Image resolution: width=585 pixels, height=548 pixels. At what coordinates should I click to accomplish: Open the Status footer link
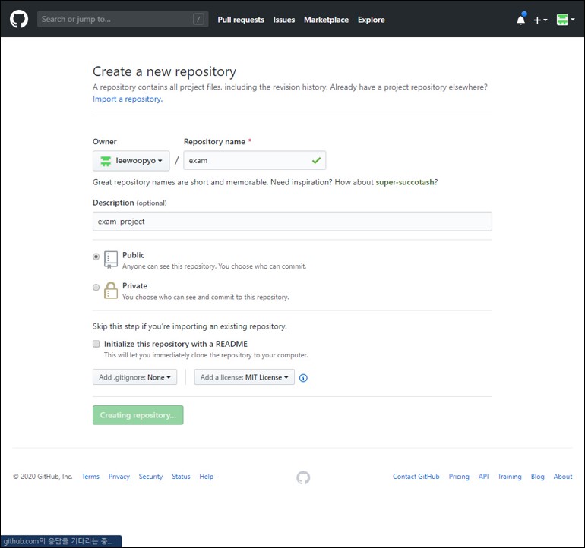pyautogui.click(x=181, y=477)
